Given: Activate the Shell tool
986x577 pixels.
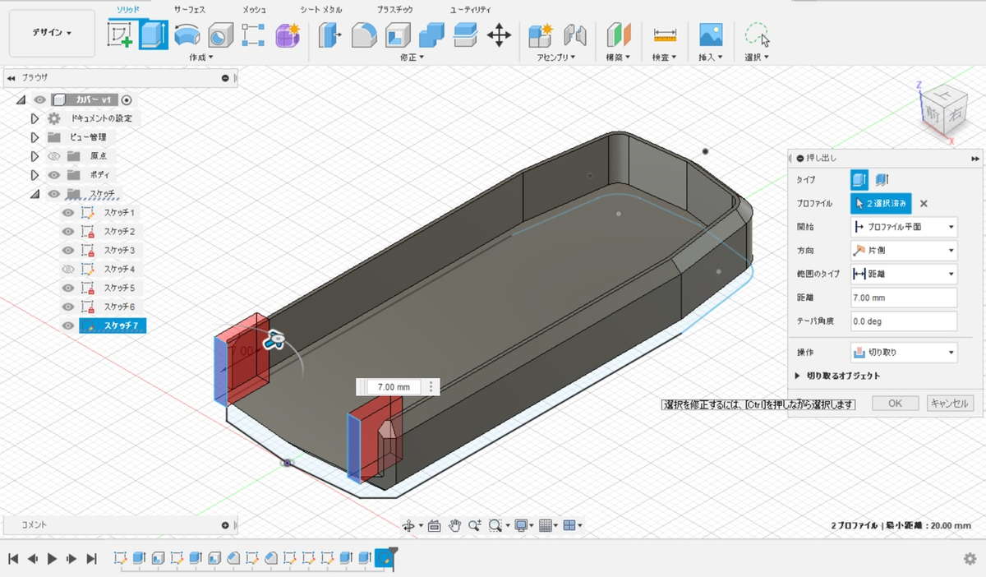Looking at the screenshot, I should click(398, 35).
